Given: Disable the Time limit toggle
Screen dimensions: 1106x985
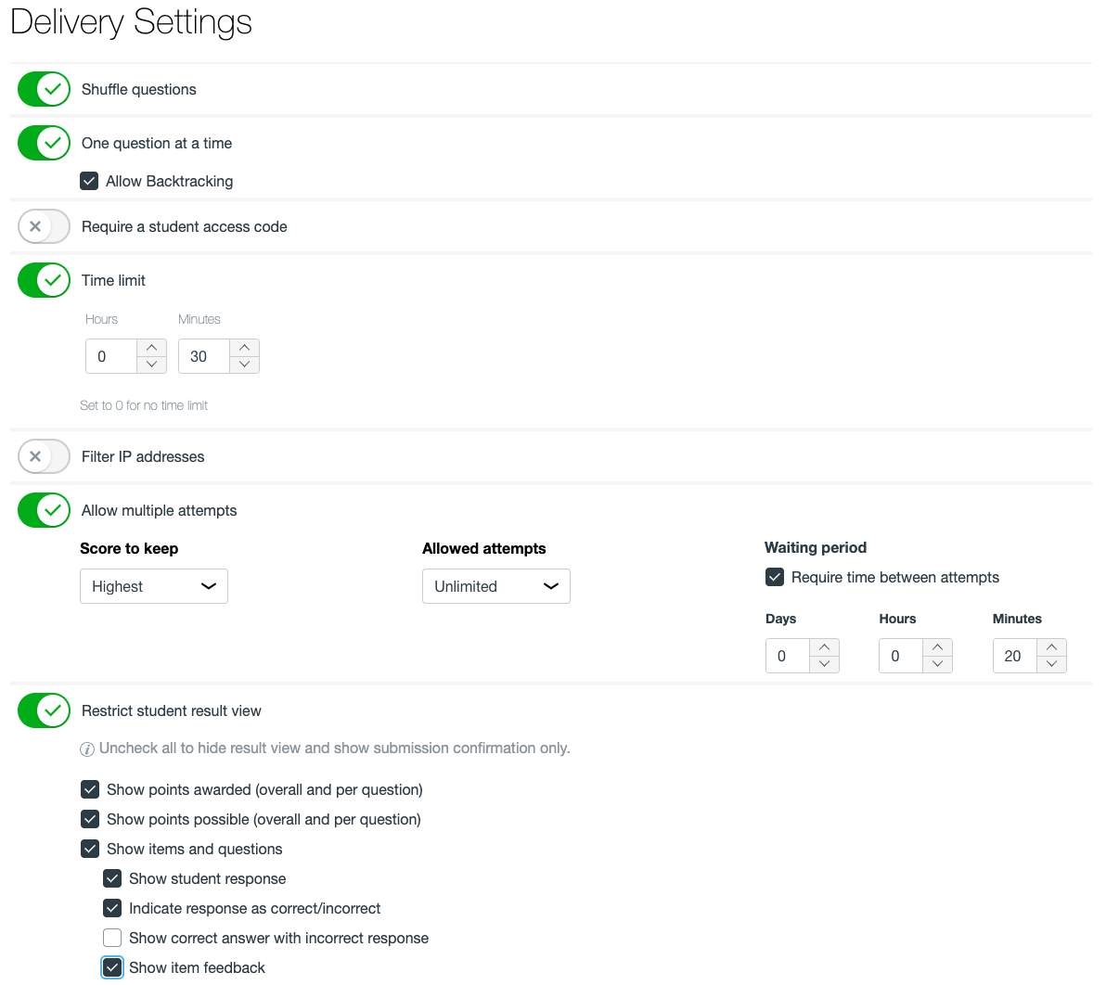Looking at the screenshot, I should tap(44, 280).
